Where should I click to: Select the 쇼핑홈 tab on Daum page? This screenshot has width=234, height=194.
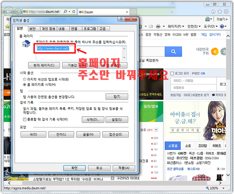click(173, 146)
